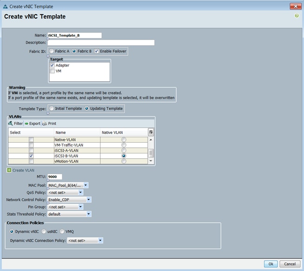Click iSCSI-B-VLAN native VLAN radio
The width and height of the screenshot is (304, 271).
tap(124, 156)
